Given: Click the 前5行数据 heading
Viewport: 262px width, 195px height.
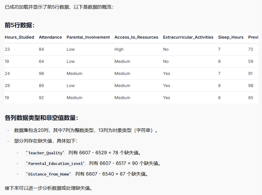Looking at the screenshot, I should click(19, 25).
